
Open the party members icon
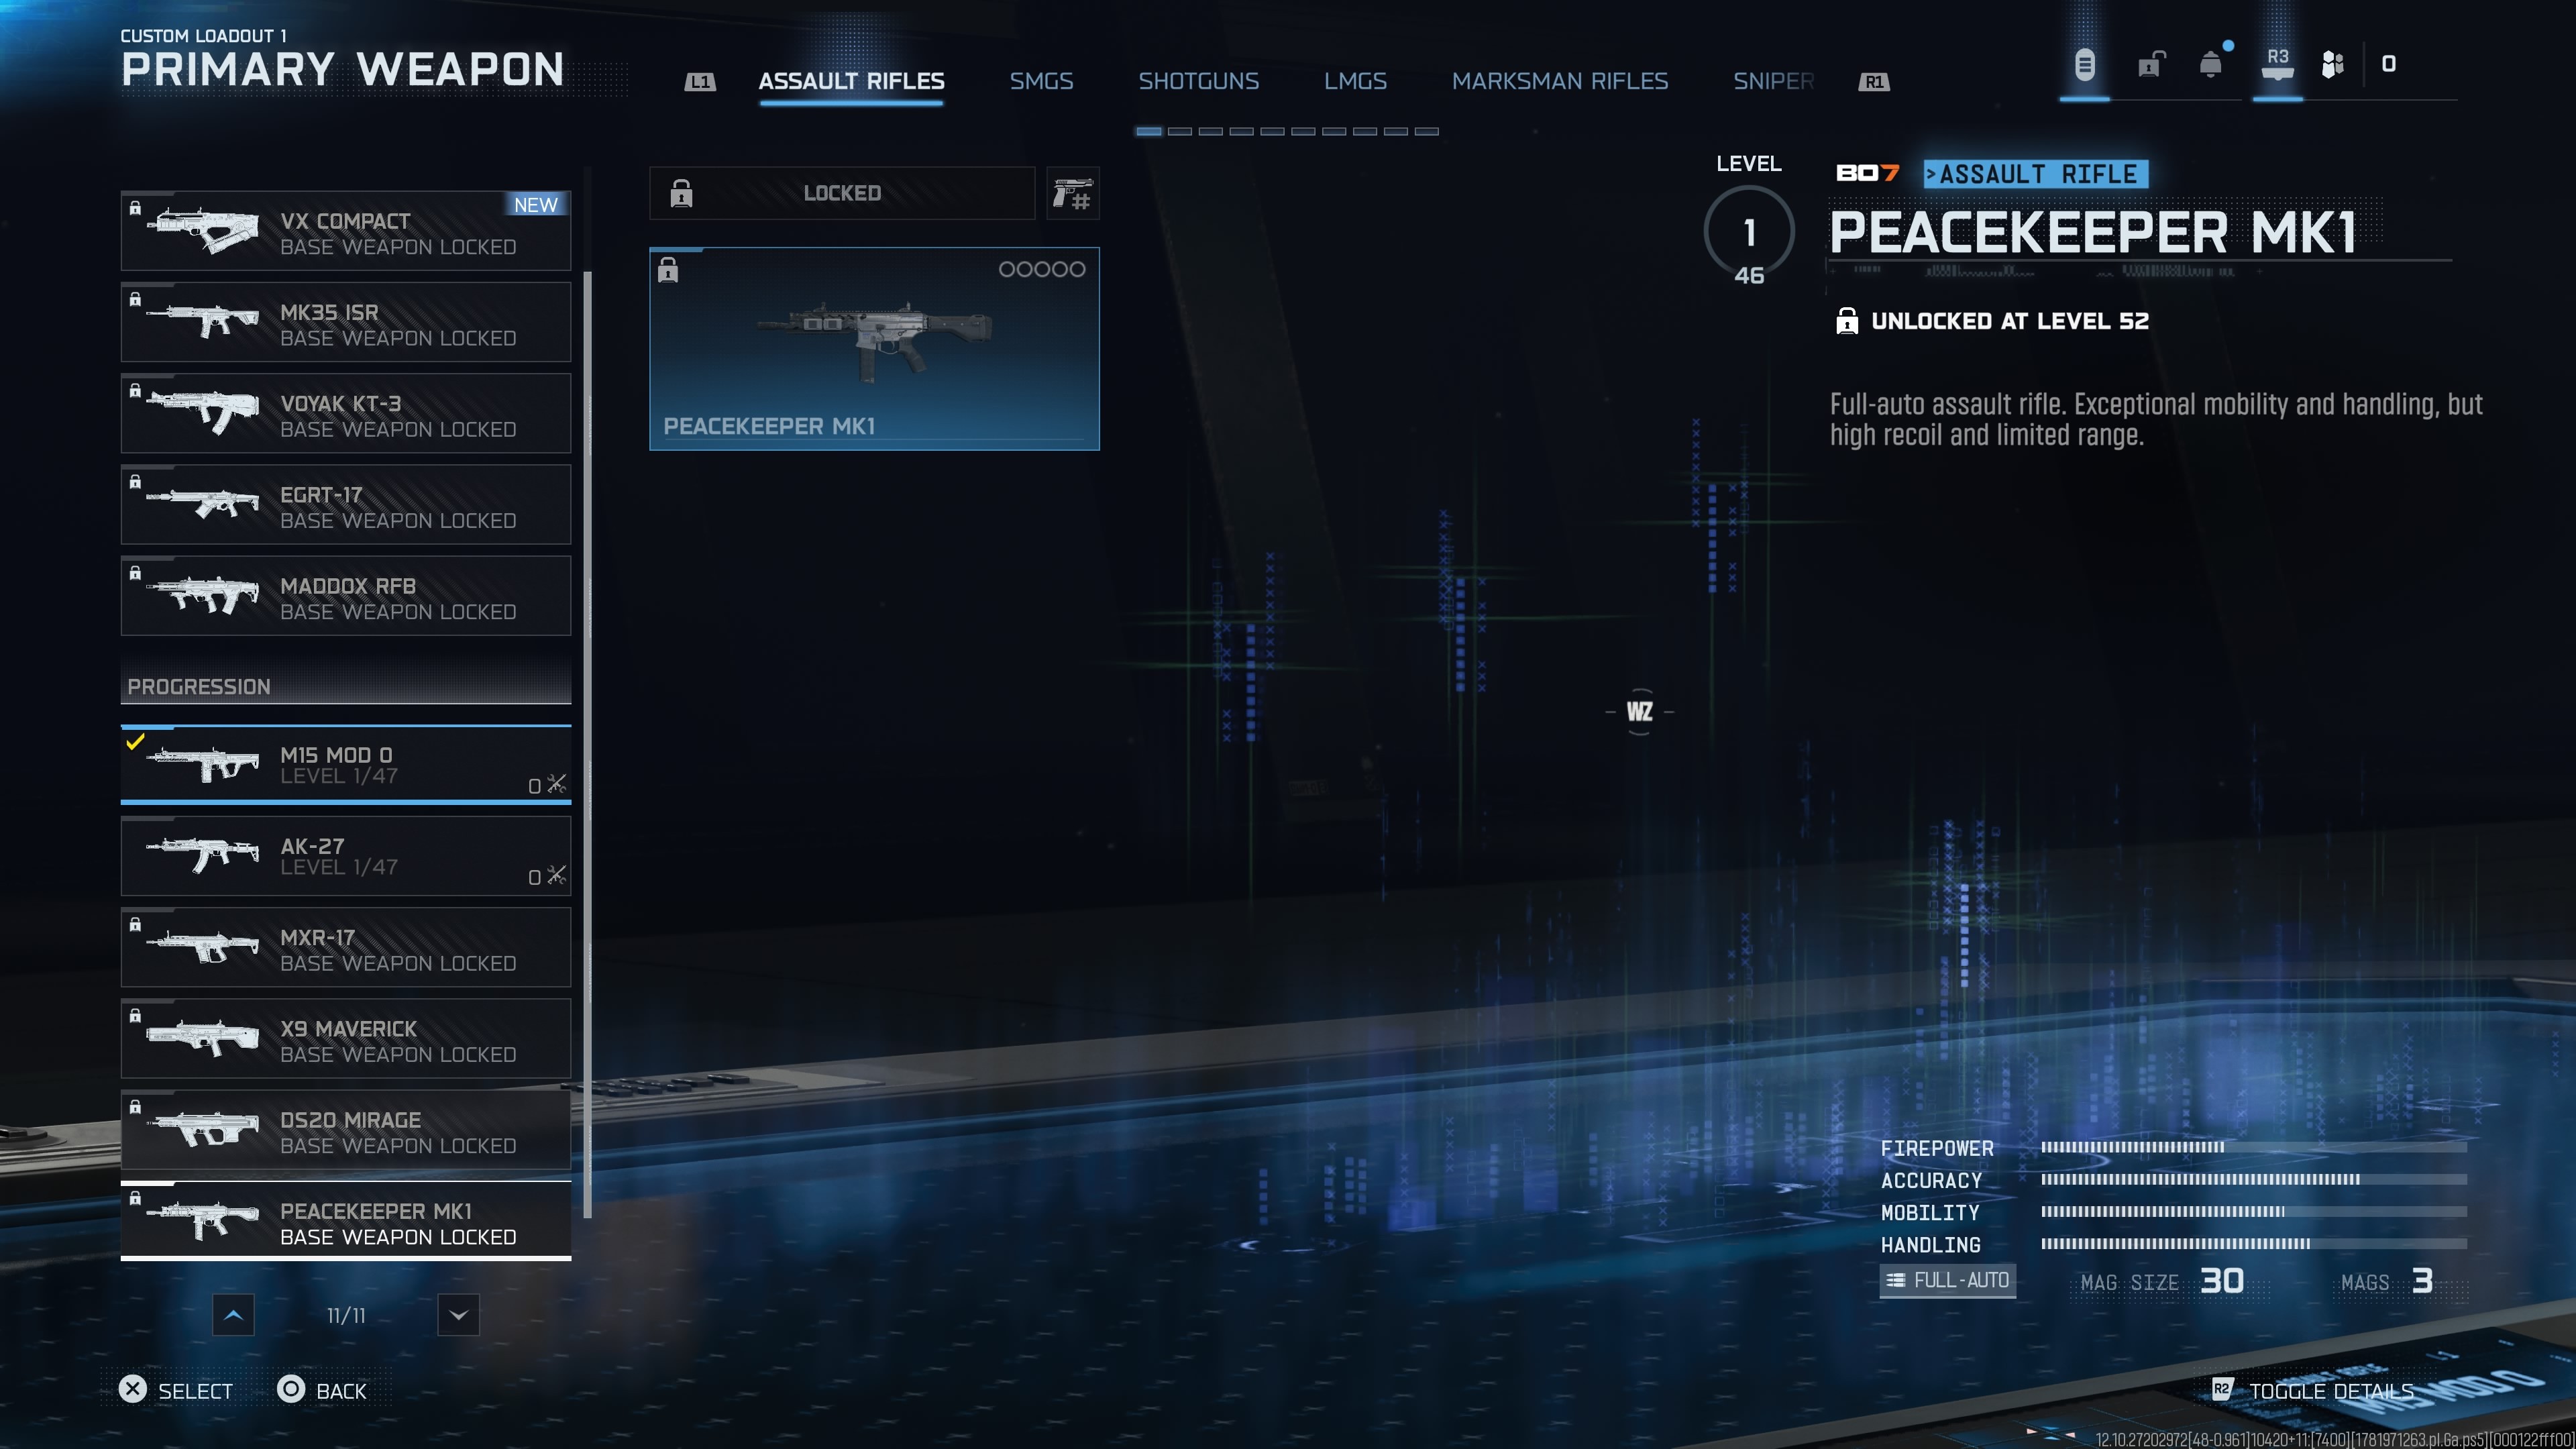[x=2332, y=65]
